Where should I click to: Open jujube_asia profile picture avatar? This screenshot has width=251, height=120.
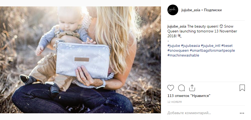(x=173, y=10)
